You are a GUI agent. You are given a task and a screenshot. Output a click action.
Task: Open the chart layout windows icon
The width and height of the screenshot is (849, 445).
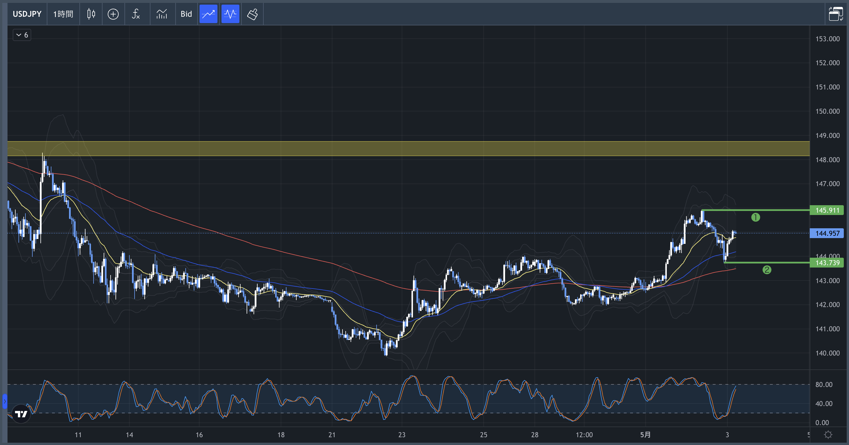pos(836,14)
